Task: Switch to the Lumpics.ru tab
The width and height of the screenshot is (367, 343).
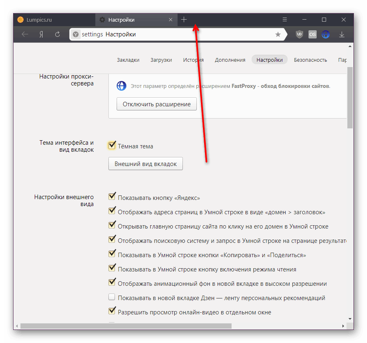Action: click(x=54, y=20)
